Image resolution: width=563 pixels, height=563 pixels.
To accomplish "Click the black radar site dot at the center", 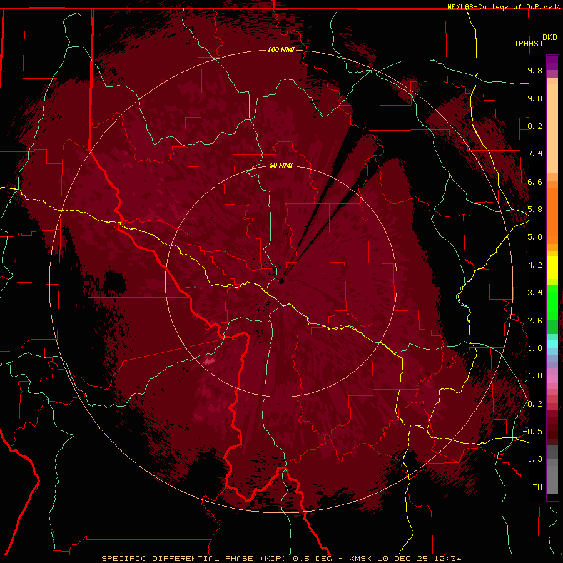I will click(x=281, y=281).
